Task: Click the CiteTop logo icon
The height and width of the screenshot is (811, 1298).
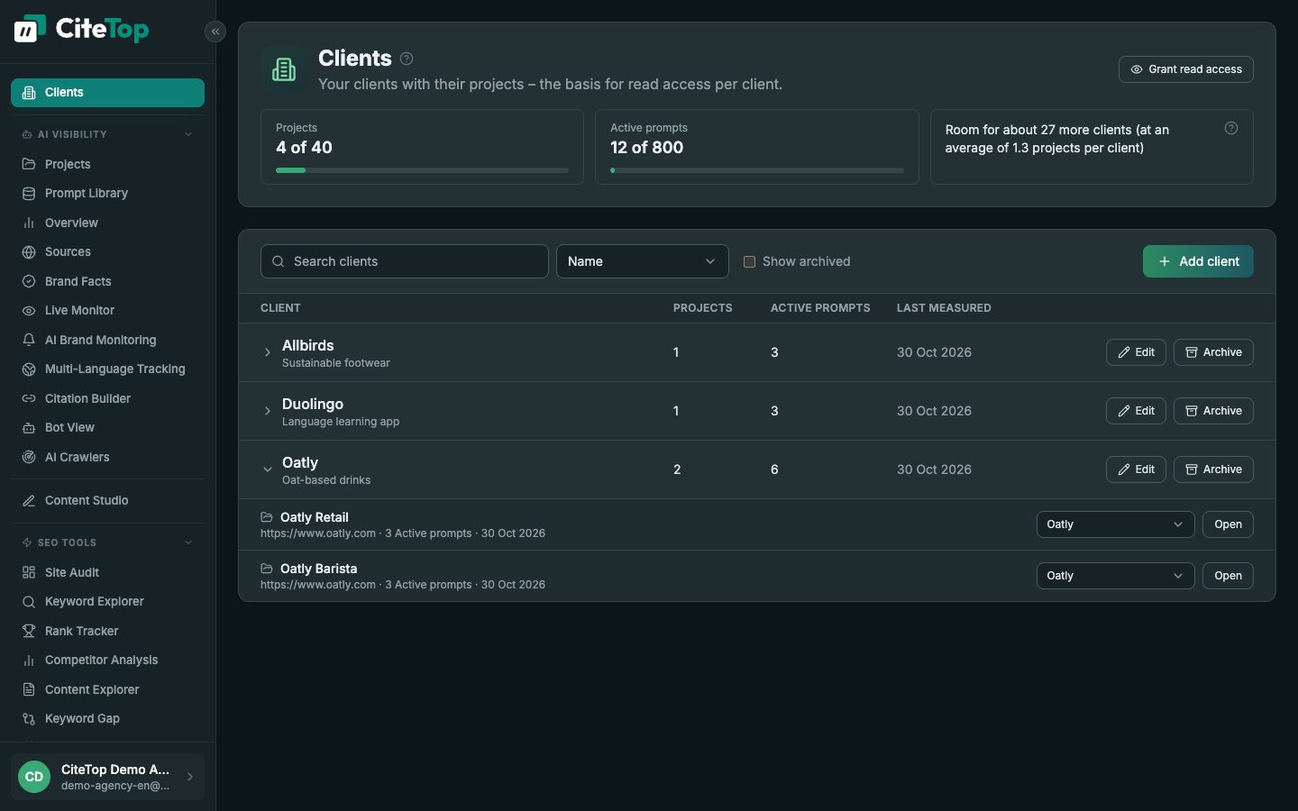Action: (29, 29)
